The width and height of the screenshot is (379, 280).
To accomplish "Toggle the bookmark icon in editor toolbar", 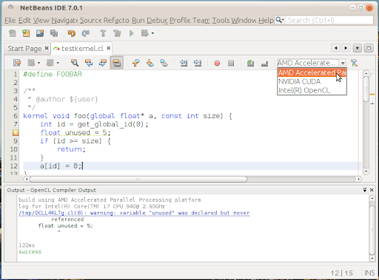I will coord(164,63).
